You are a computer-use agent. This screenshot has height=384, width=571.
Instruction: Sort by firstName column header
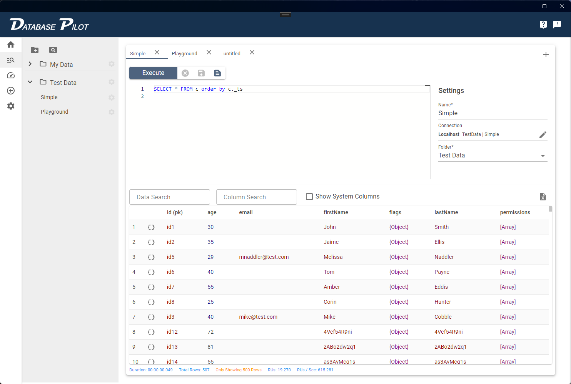click(336, 212)
